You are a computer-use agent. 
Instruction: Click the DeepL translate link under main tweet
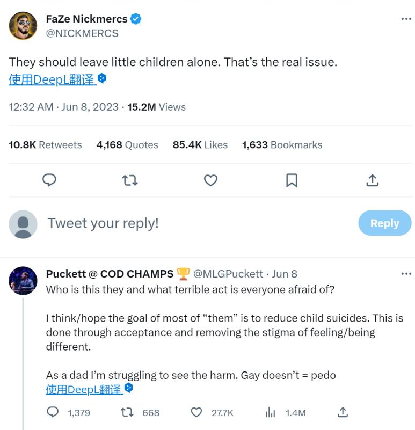pos(52,80)
